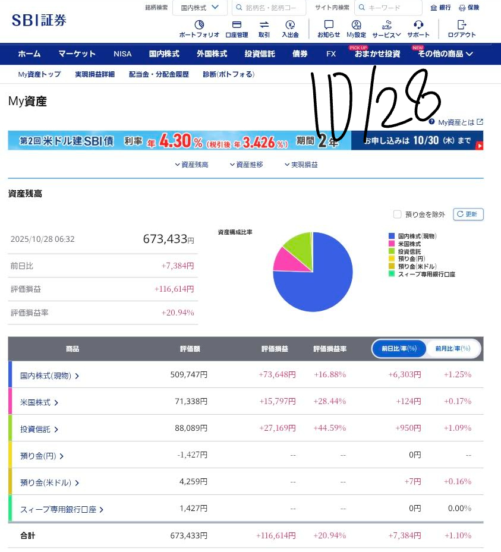
Task: Click the ポートフォリオ portfolio icon
Action: click(x=199, y=25)
